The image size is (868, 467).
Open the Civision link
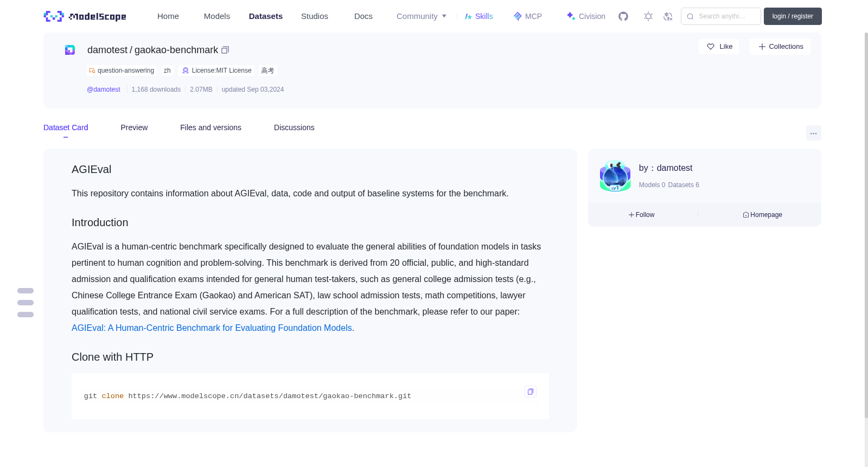tap(586, 16)
